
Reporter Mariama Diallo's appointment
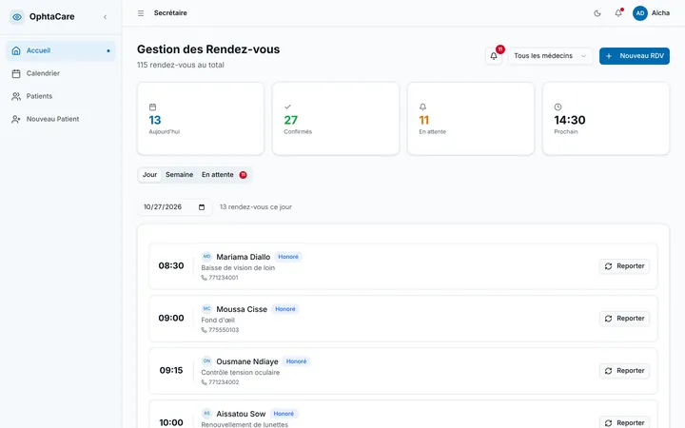624,266
